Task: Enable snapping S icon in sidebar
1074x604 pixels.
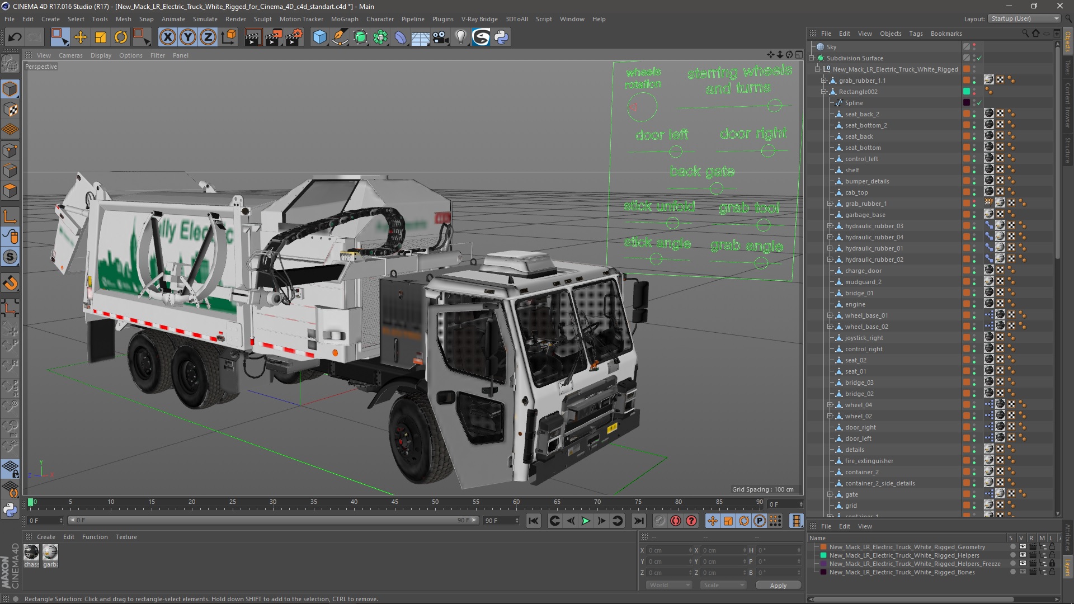Action: (10, 257)
